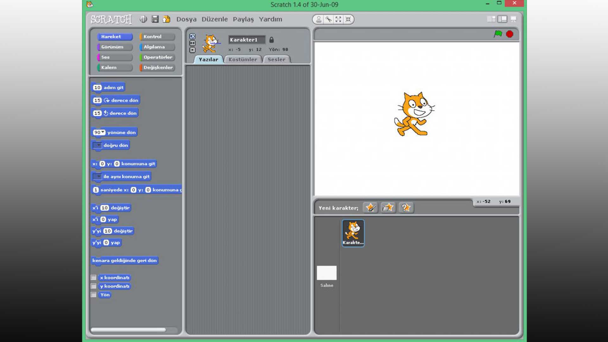This screenshot has width=608, height=342.
Task: Close the Scratch window
Action: click(514, 3)
